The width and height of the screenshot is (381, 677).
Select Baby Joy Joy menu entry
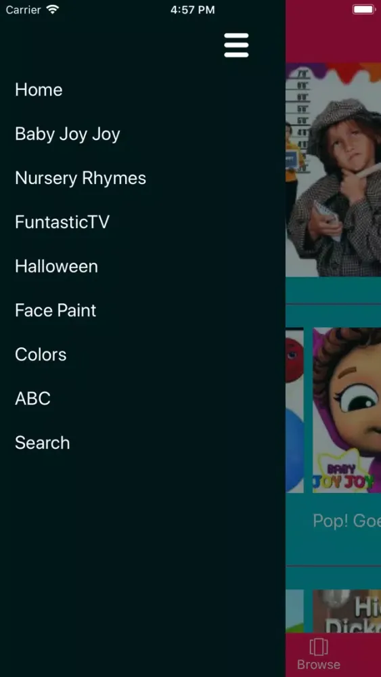pos(67,134)
